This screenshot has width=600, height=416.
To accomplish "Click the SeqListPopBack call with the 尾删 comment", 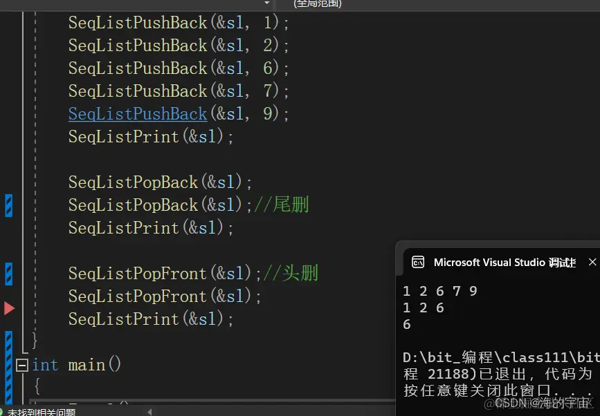I will click(x=161, y=205).
